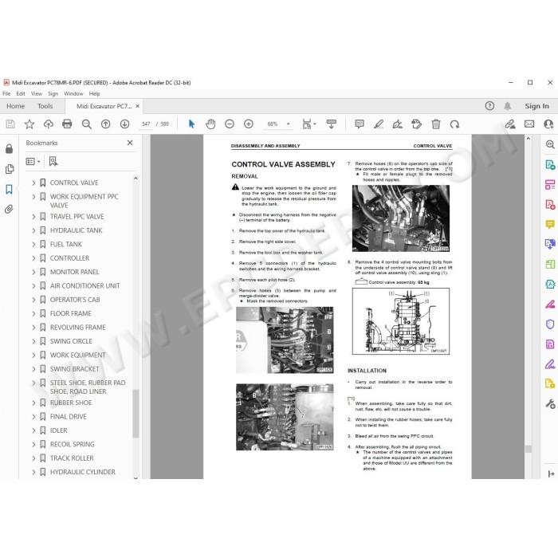This screenshot has height=558, width=558.
Task: Open the zoom level dropdown
Action: 289,124
